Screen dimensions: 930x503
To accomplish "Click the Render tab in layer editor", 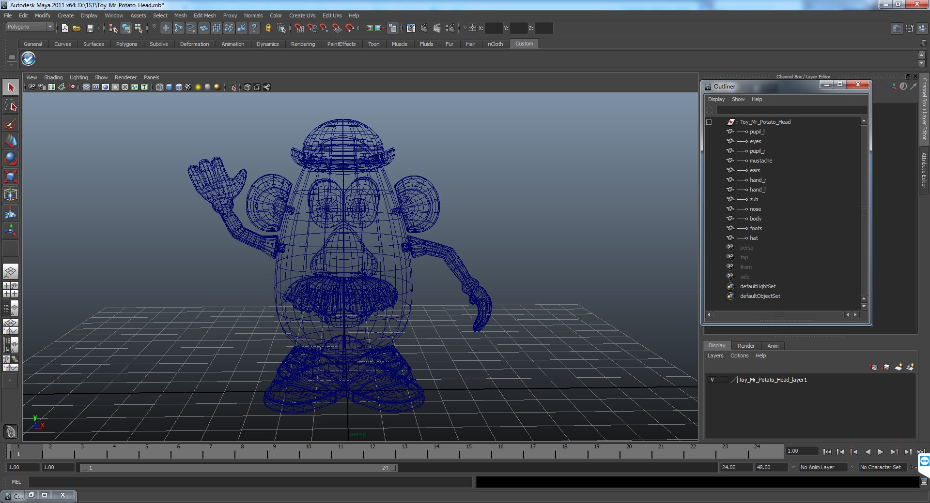I will [x=746, y=346].
